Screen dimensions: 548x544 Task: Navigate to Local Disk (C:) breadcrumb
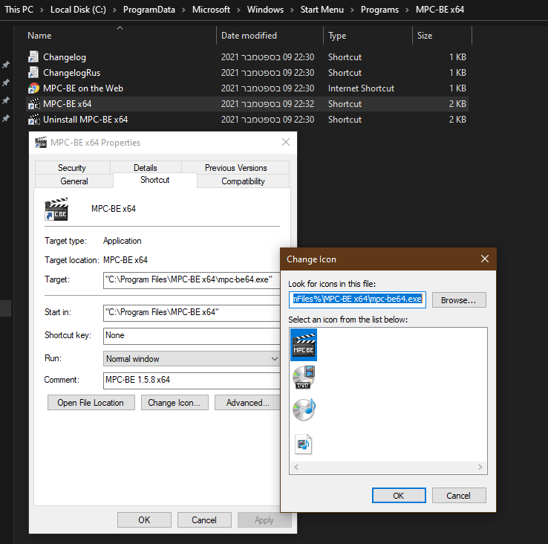[78, 10]
